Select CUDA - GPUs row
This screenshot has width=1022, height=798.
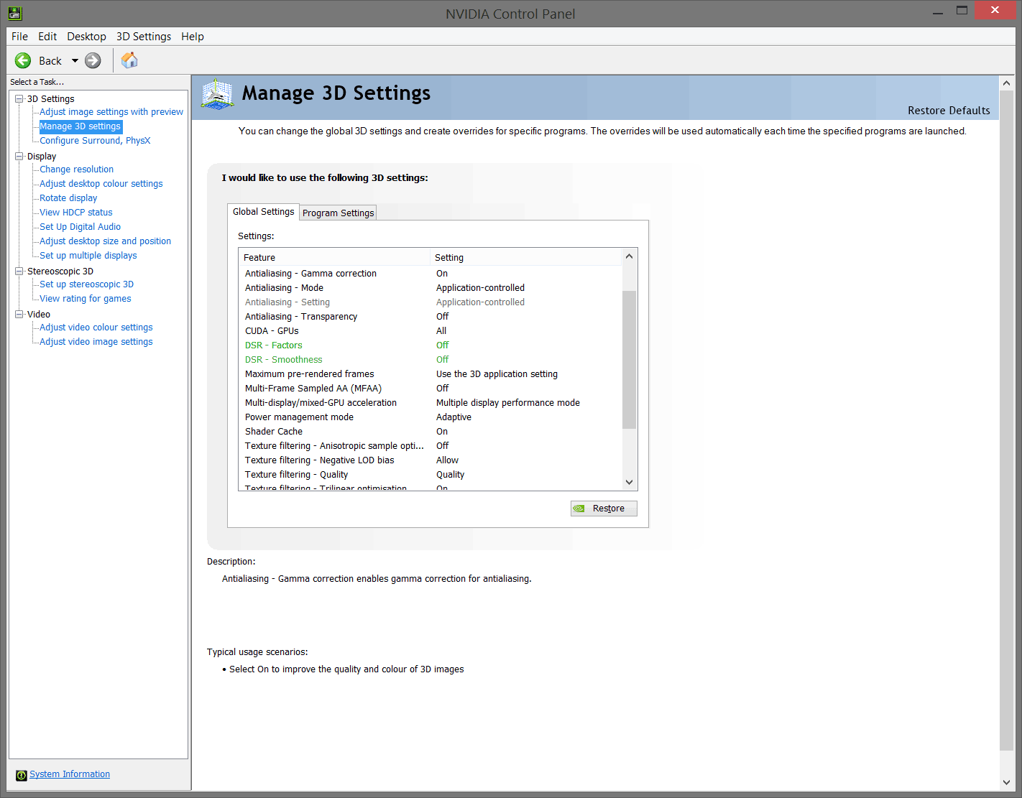(x=430, y=331)
